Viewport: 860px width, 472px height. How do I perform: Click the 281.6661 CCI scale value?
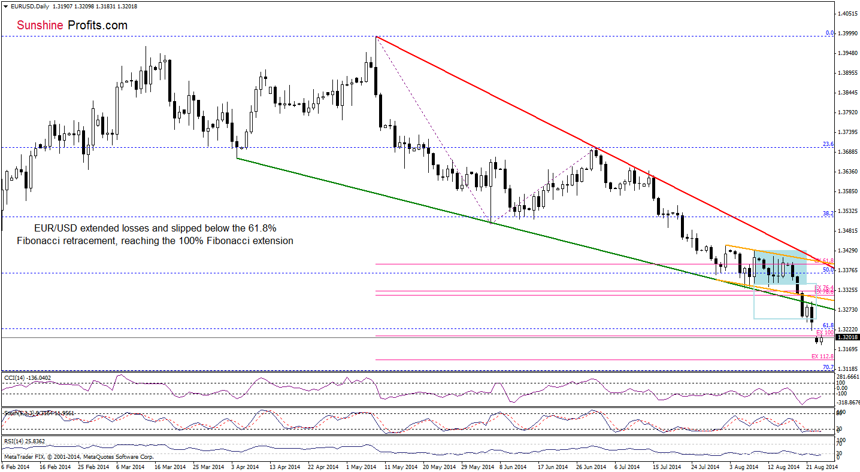coord(847,376)
